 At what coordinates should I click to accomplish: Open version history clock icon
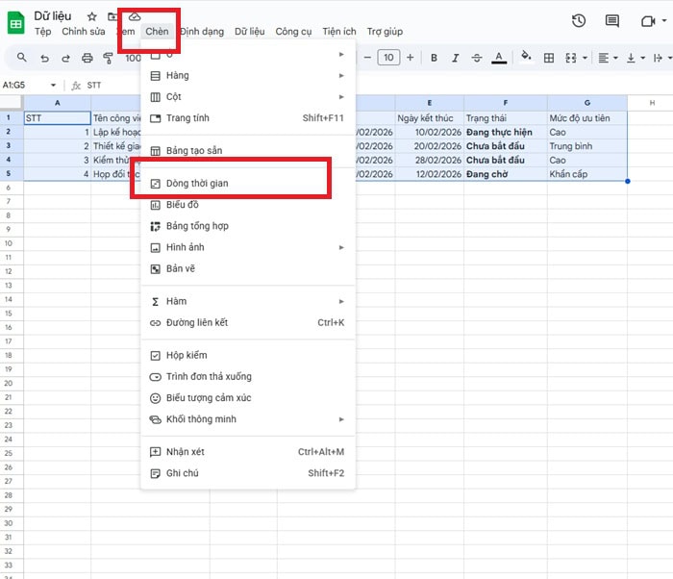(x=578, y=21)
